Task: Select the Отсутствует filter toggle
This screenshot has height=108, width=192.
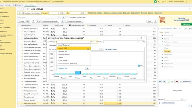Action: (x=36, y=13)
